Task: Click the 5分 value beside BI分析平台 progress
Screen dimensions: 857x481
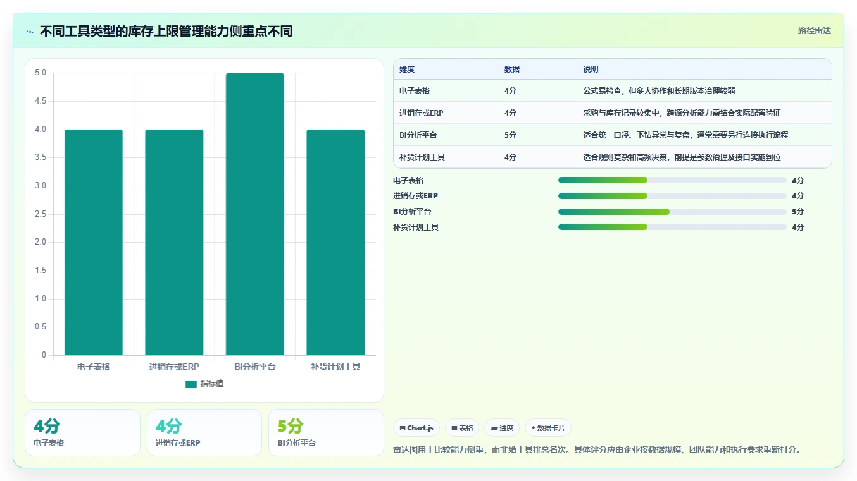Action: [x=798, y=212]
